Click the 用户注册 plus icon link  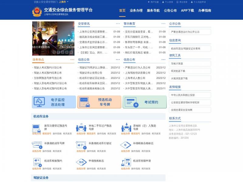pyautogui.click(x=153, y=2)
